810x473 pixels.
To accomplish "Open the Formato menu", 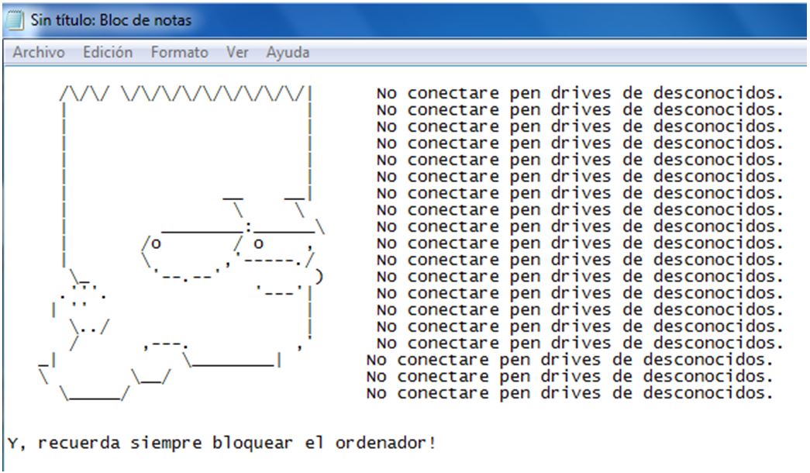I will coord(179,52).
